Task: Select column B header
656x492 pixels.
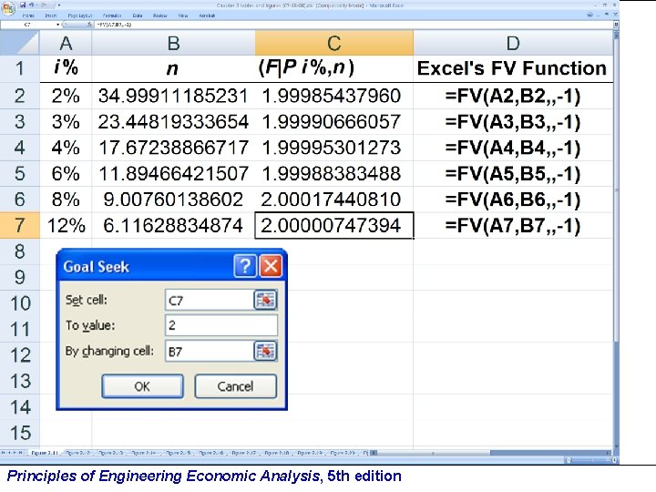Action: coord(173,43)
